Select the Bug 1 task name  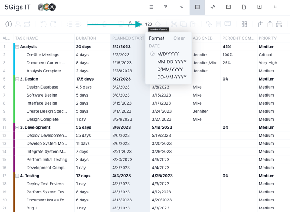[32, 208]
